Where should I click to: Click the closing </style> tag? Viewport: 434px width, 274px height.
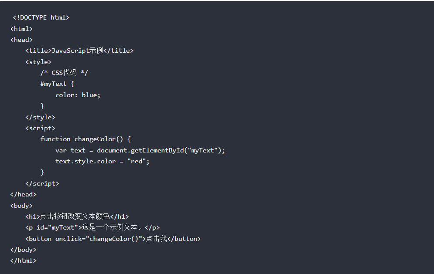coord(40,117)
